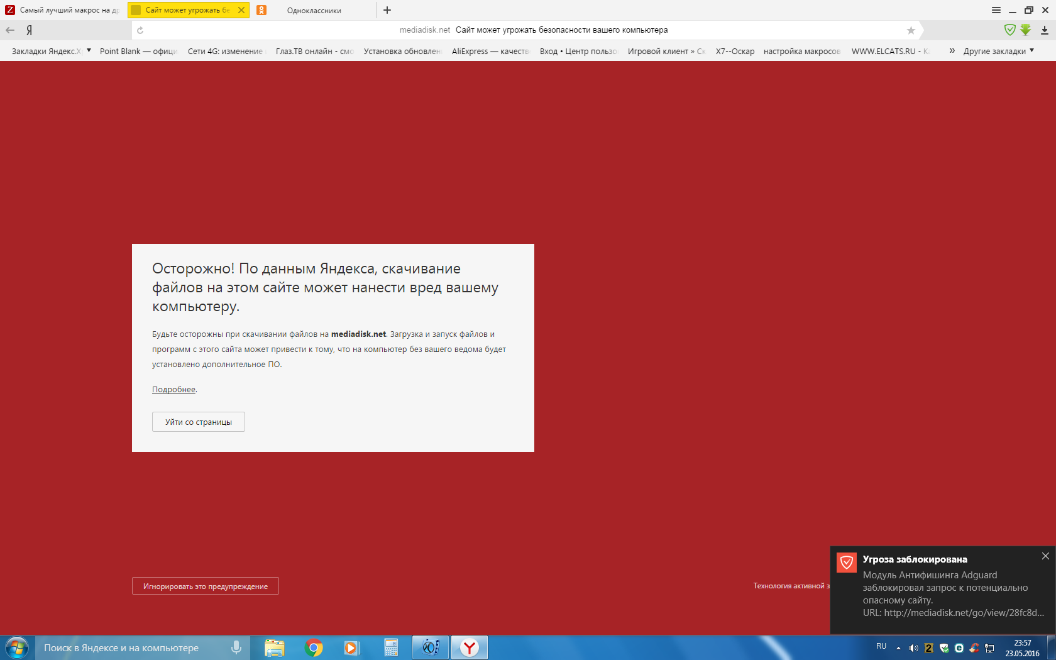Open the Игровой клиент bookmark
This screenshot has height=660, width=1056.
click(x=666, y=51)
